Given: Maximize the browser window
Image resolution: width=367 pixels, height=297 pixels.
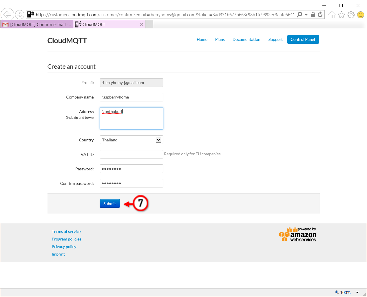Looking at the screenshot, I should [341, 5].
